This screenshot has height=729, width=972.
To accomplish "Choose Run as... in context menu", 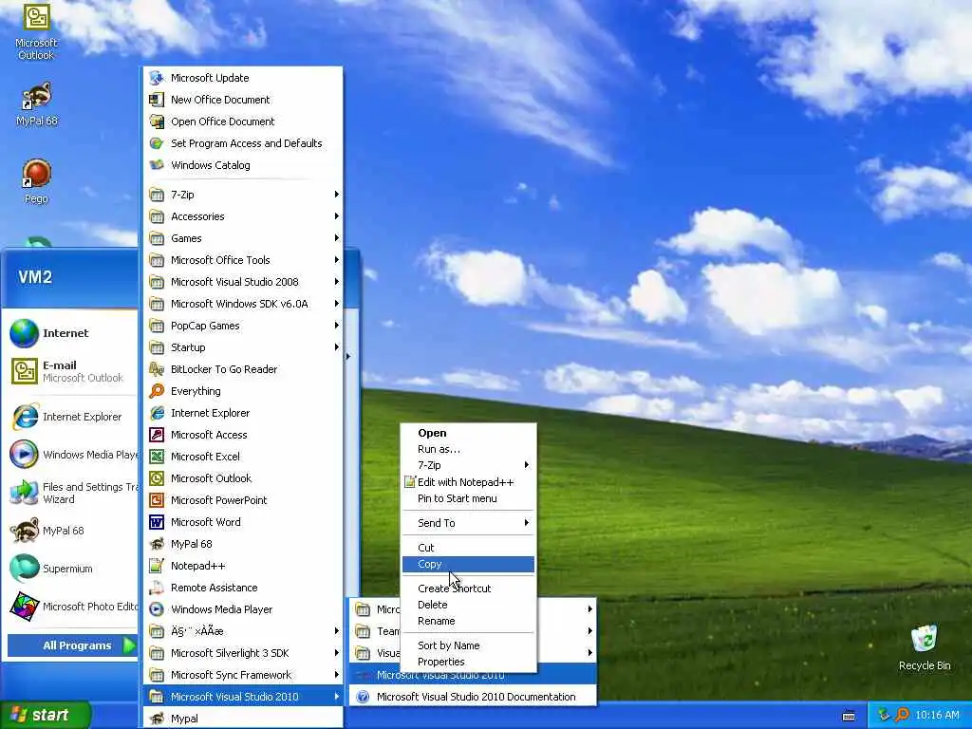I will [468, 449].
